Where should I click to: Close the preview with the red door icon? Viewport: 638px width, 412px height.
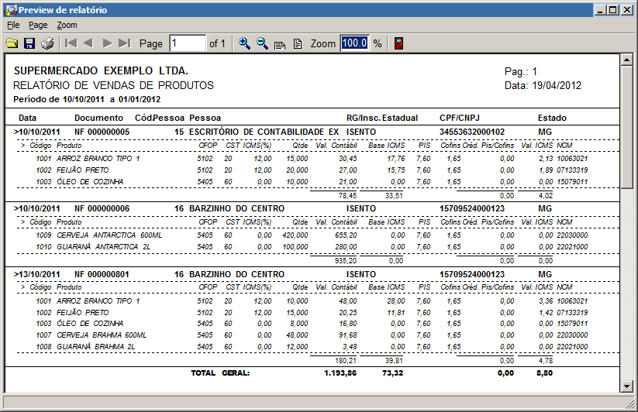[398, 43]
